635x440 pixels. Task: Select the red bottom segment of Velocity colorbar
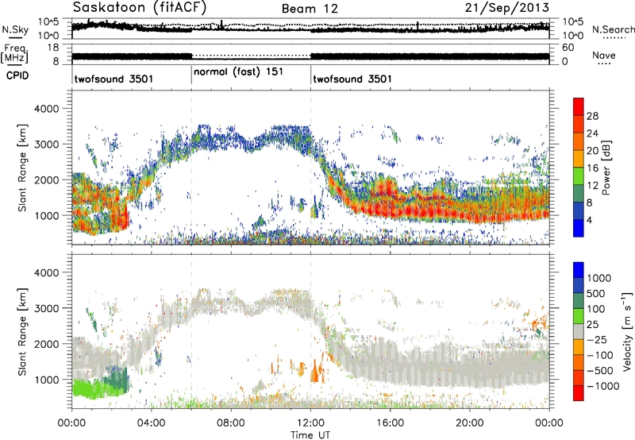click(579, 392)
